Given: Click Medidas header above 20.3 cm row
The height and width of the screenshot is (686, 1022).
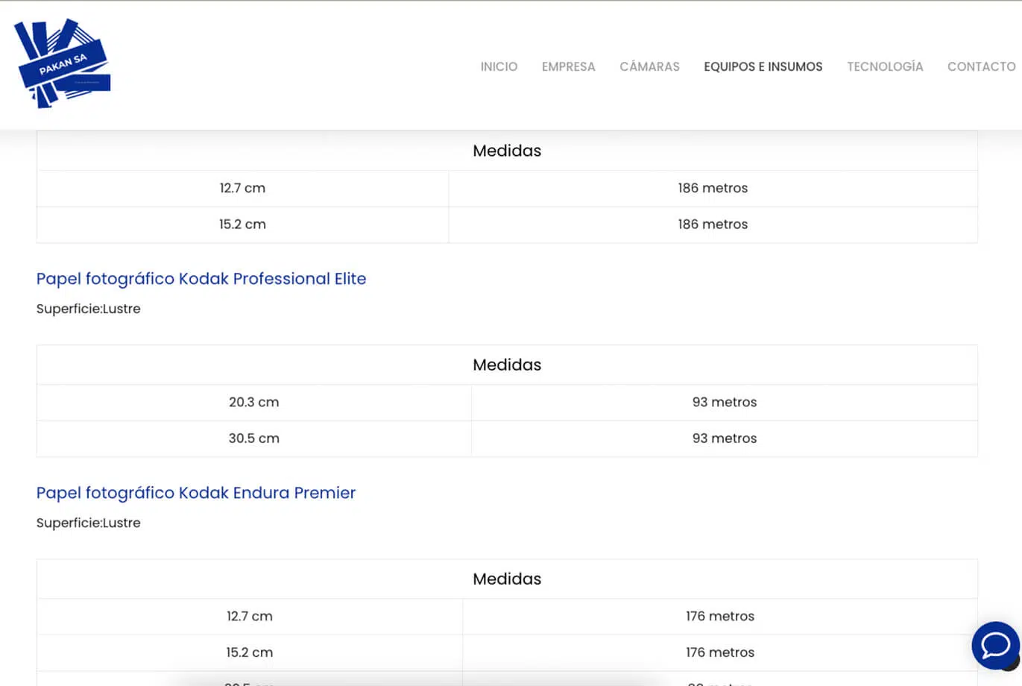Looking at the screenshot, I should tap(507, 365).
